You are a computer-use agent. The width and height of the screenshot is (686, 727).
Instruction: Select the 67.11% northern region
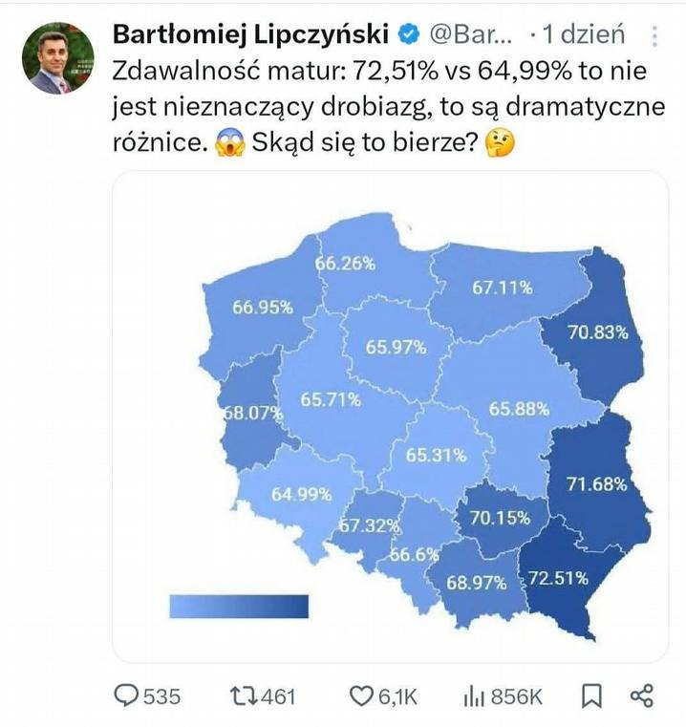click(503, 288)
